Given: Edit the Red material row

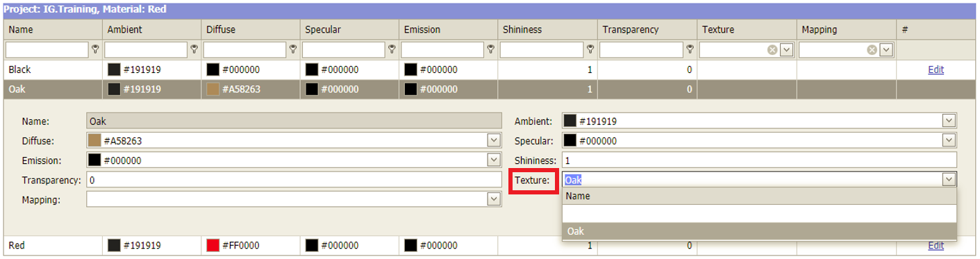Looking at the screenshot, I should (x=936, y=245).
